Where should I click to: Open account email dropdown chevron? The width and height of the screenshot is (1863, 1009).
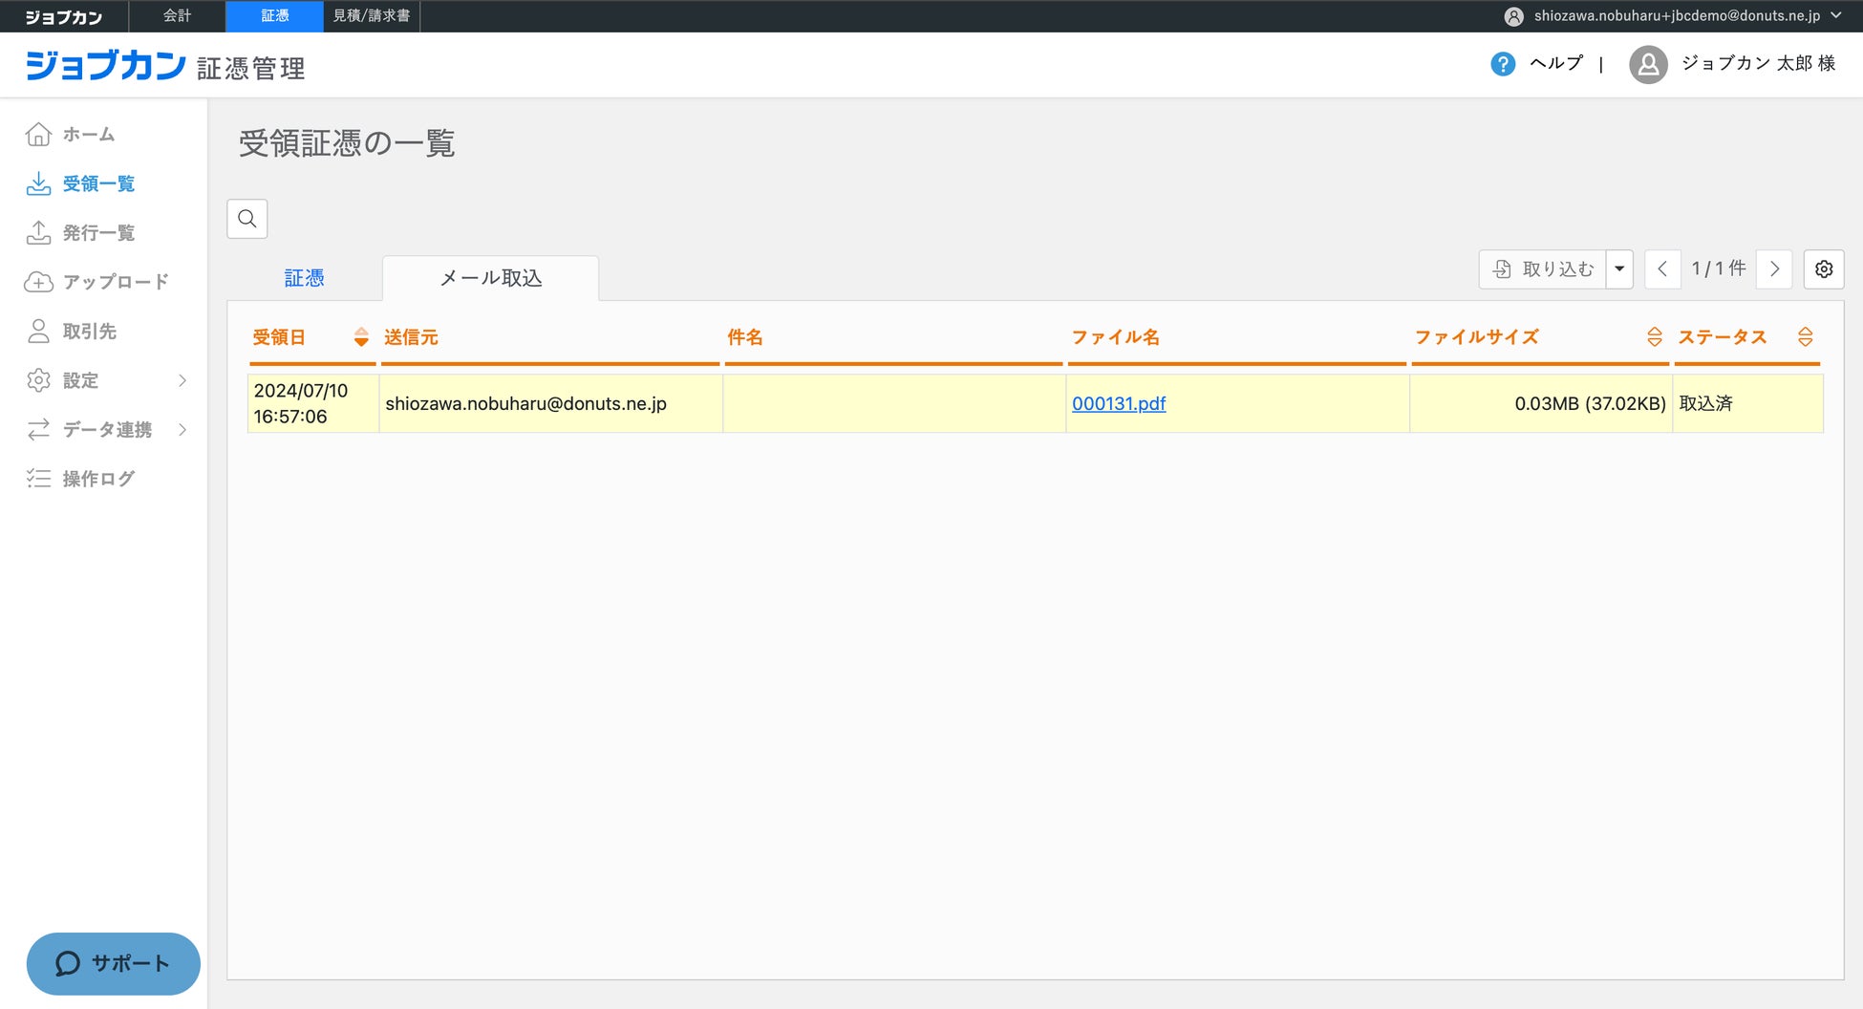pos(1836,15)
